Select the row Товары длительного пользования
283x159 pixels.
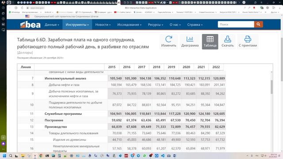122,133
